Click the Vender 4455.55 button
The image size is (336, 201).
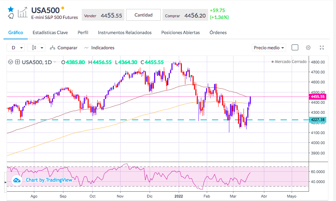pos(103,15)
